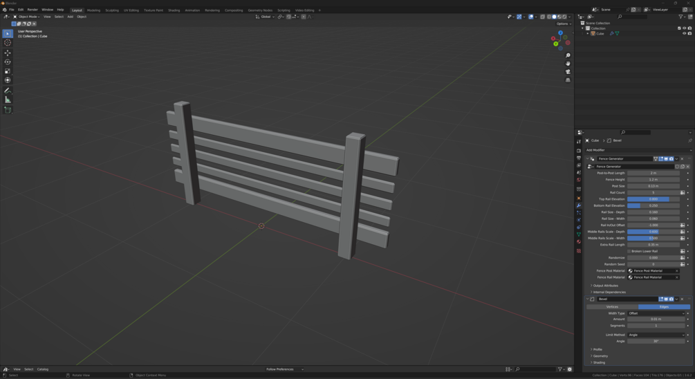Open the Object Mode dropdown
This screenshot has height=379, width=695.
[26, 17]
